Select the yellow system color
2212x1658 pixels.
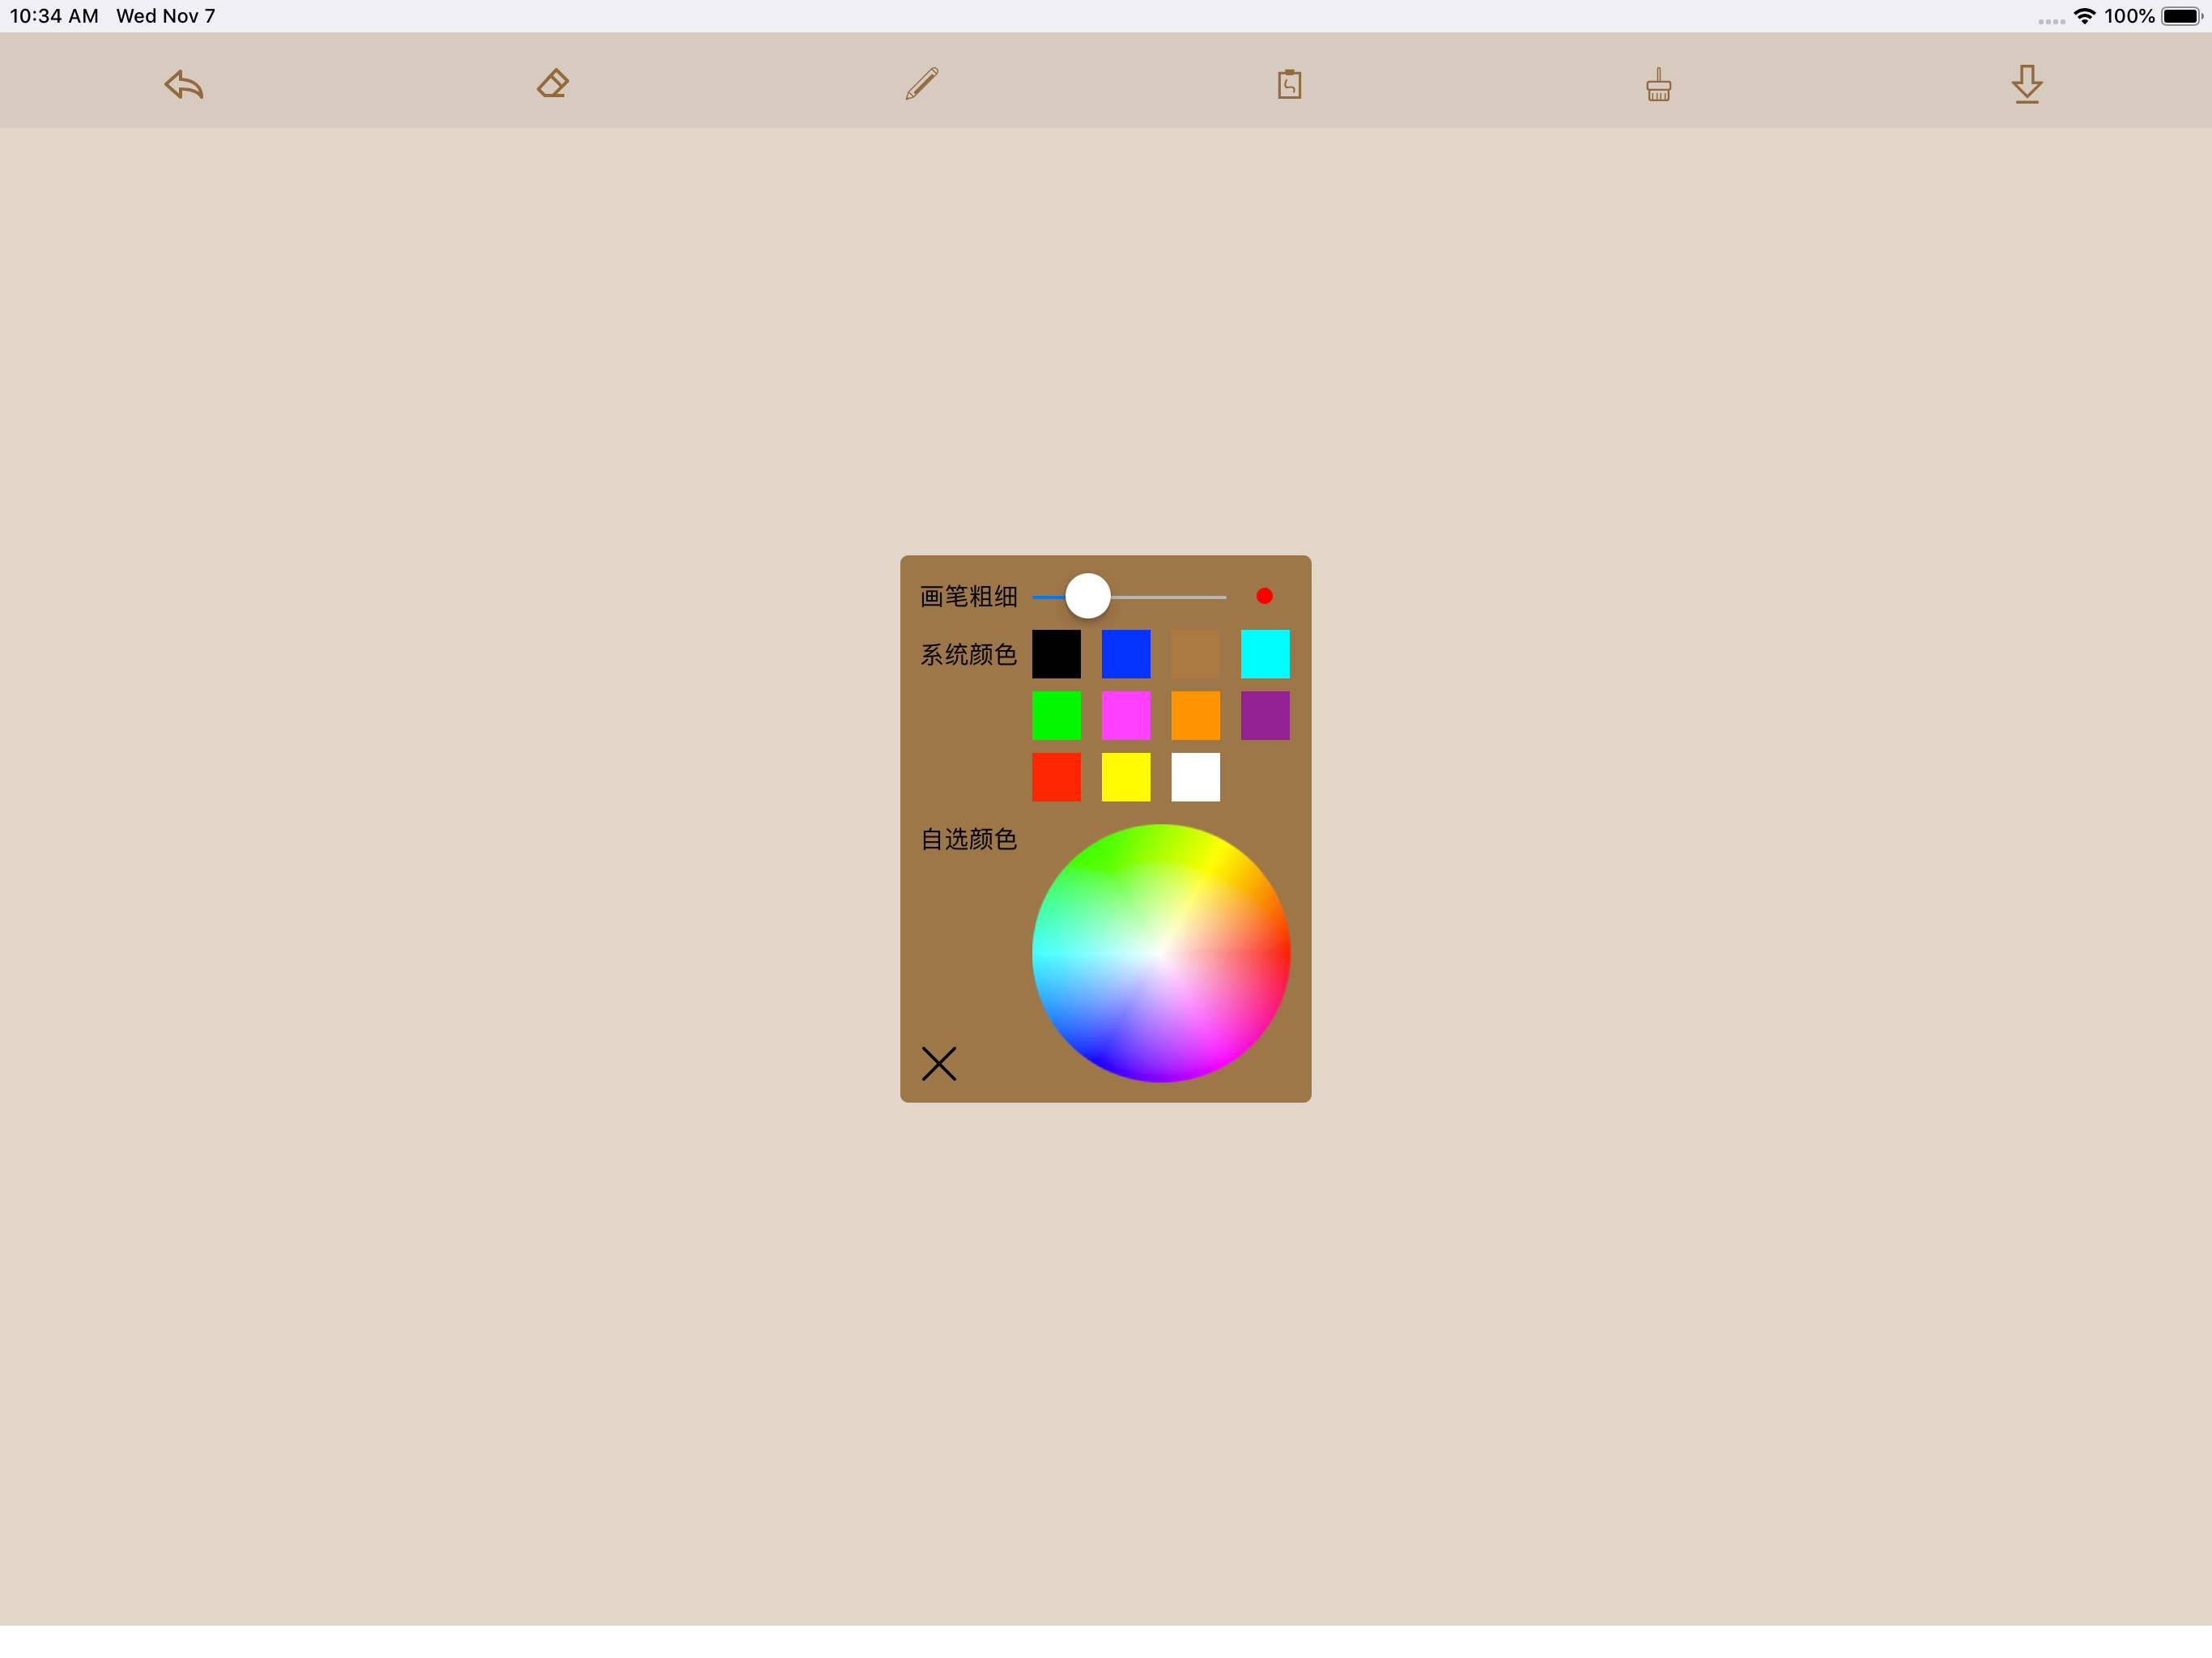1126,778
